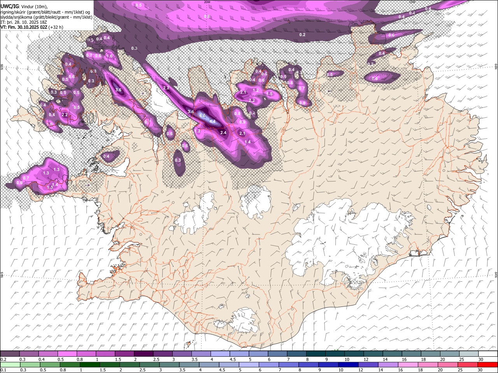498x373 pixels.
Task: Click the '4.4' snowfall value on the map
Action: coord(212,122)
